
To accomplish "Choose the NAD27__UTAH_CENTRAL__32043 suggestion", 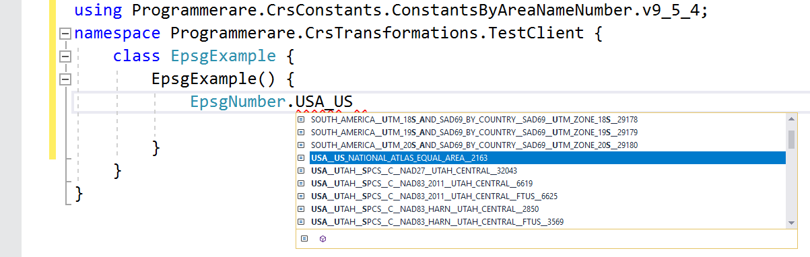I will 547,171.
